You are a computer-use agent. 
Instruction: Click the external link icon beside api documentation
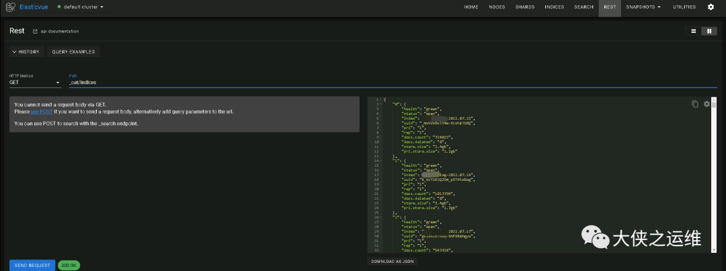pyautogui.click(x=35, y=31)
